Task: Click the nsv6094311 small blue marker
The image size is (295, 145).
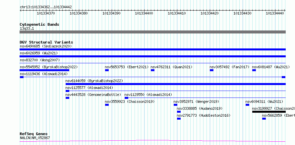Action: pos(247,105)
